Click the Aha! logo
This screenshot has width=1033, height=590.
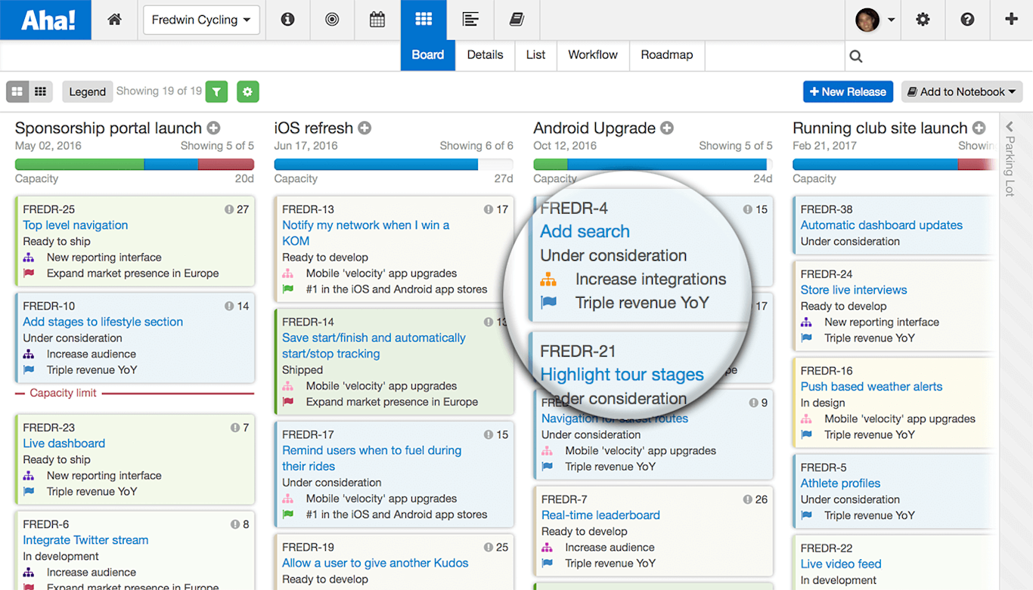(45, 20)
